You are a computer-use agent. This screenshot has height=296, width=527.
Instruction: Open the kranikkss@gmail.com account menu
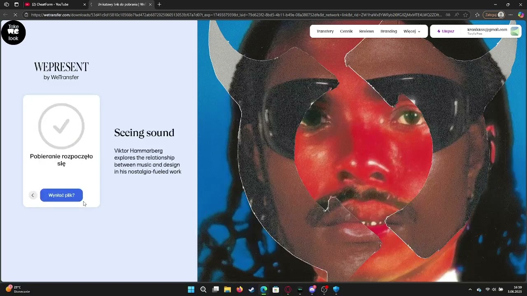point(487,31)
